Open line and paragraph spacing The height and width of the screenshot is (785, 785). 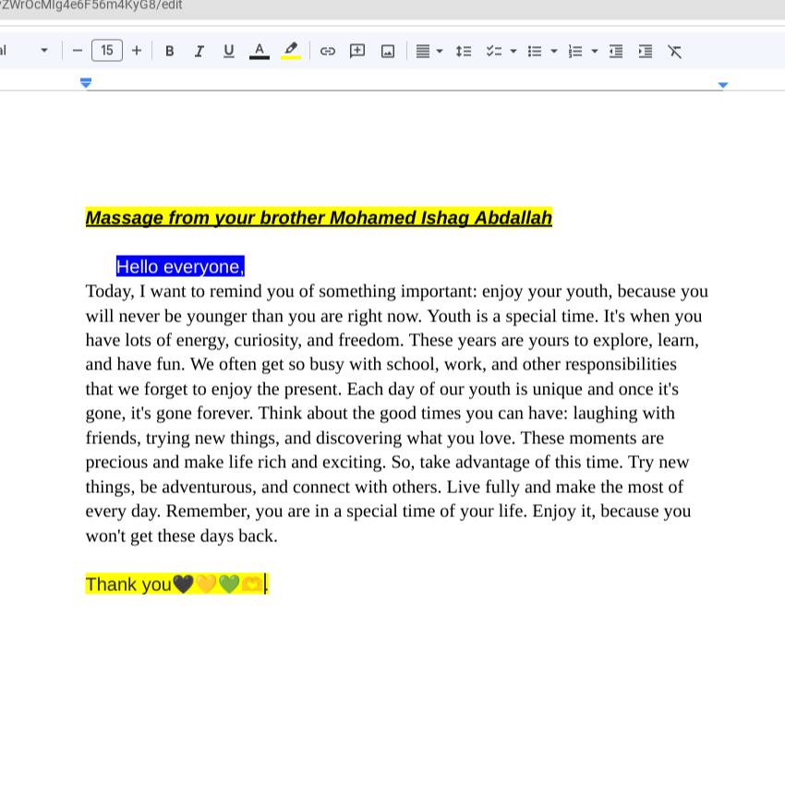coord(464,51)
